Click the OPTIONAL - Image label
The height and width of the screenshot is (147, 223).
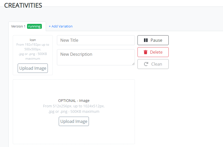tap(74, 101)
